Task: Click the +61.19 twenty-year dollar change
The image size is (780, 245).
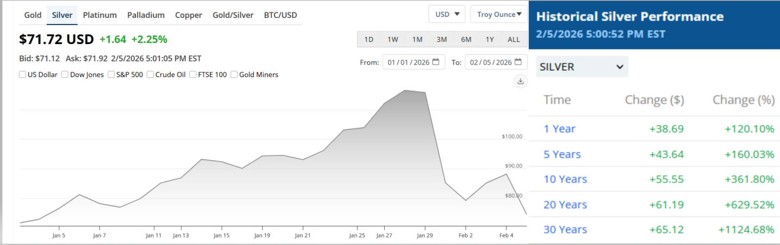Action: pos(666,205)
